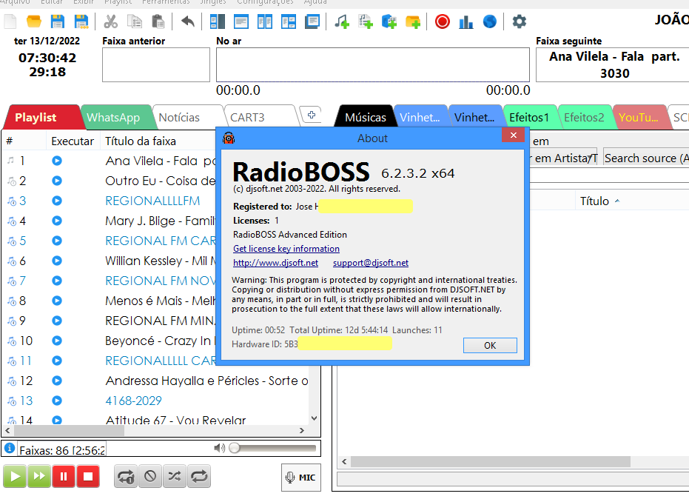689x502 pixels.
Task: Open a playlist with the folder icon
Action: (x=34, y=21)
